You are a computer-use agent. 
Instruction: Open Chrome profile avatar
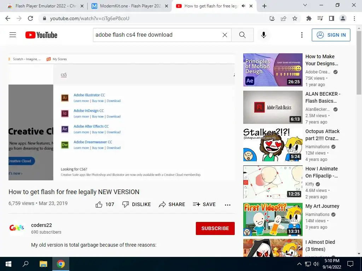(x=343, y=18)
